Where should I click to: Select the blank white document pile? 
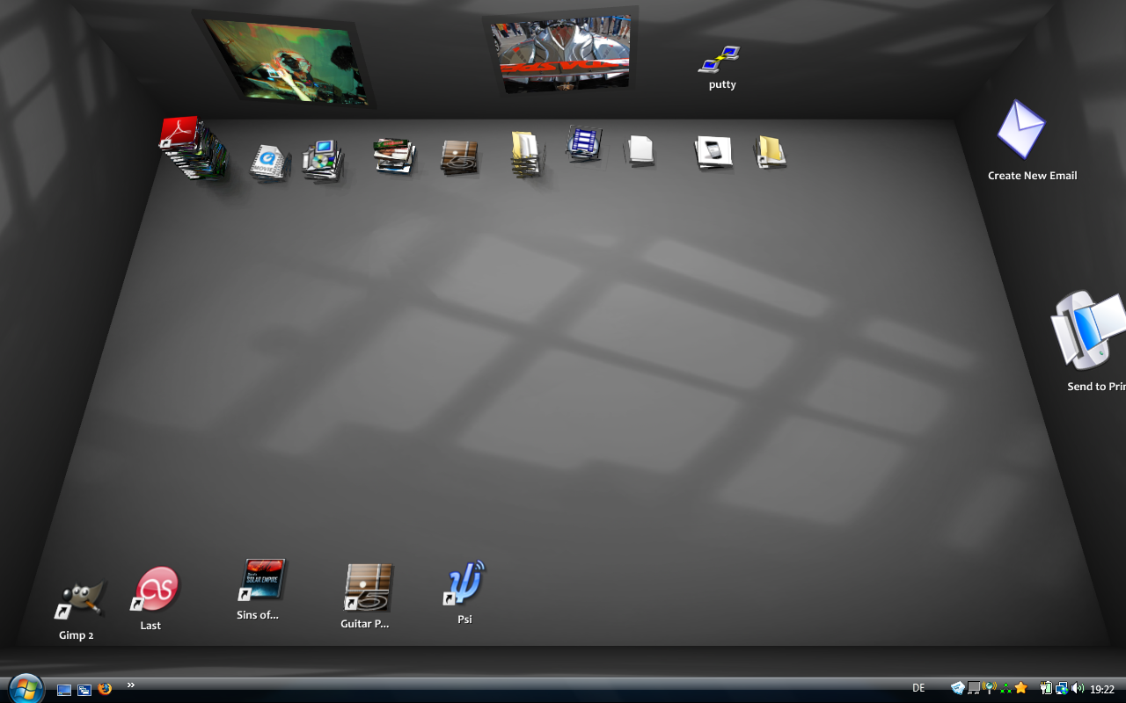pos(640,150)
